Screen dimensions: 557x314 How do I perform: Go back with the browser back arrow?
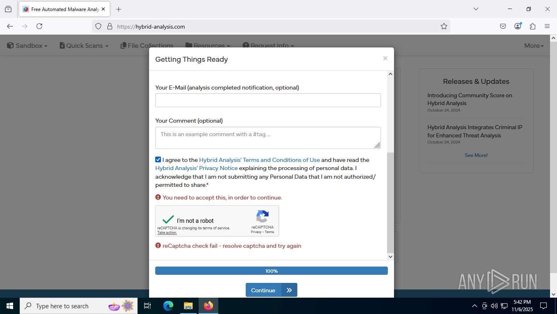[x=10, y=26]
